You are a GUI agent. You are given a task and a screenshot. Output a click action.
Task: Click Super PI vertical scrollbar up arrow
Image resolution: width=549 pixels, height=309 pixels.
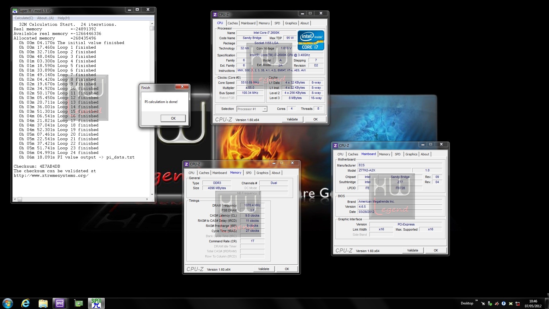pyautogui.click(x=152, y=23)
